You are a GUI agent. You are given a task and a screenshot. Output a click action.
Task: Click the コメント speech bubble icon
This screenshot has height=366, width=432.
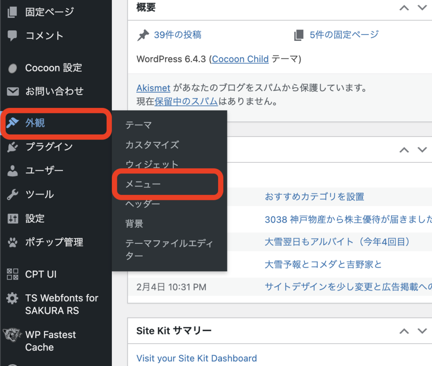(12, 36)
